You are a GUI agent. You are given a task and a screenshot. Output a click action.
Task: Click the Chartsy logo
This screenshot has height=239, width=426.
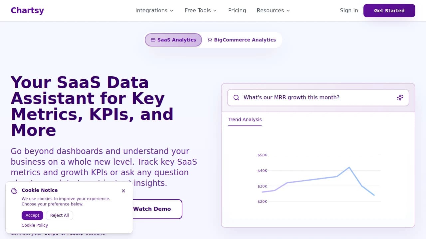click(x=27, y=10)
